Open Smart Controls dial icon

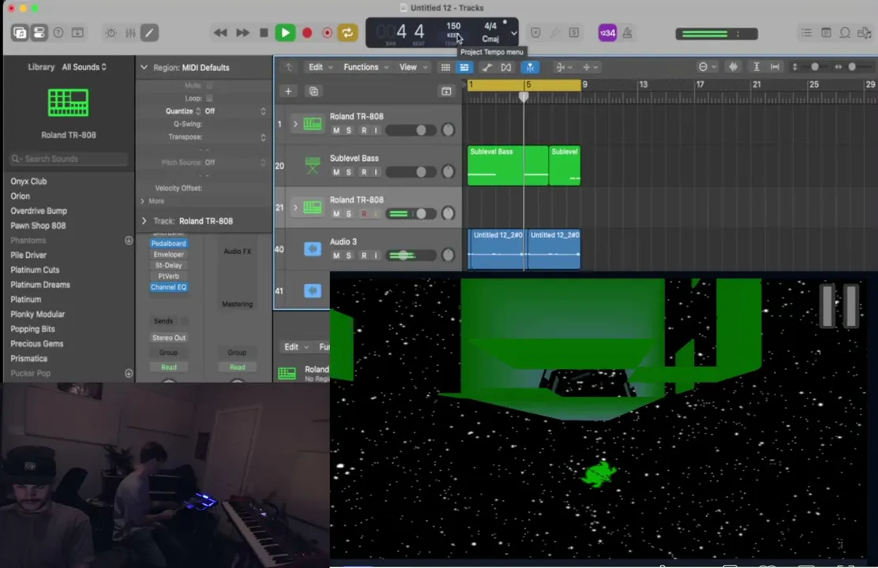(x=111, y=32)
